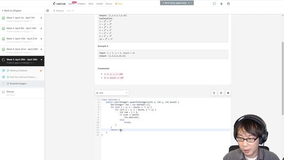Viewport: 284px width, 160px height.
Task: Click the 'break;' line in code
Action: [127, 122]
